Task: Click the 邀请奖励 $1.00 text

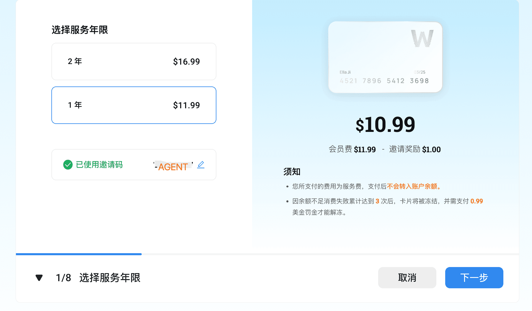Action: point(415,149)
